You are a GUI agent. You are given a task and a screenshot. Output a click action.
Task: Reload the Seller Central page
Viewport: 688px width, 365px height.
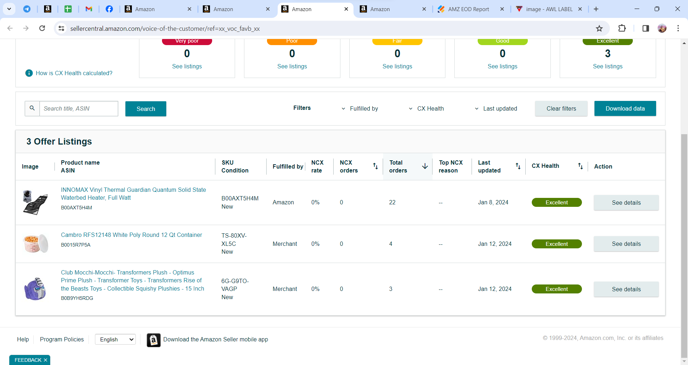pyautogui.click(x=42, y=28)
